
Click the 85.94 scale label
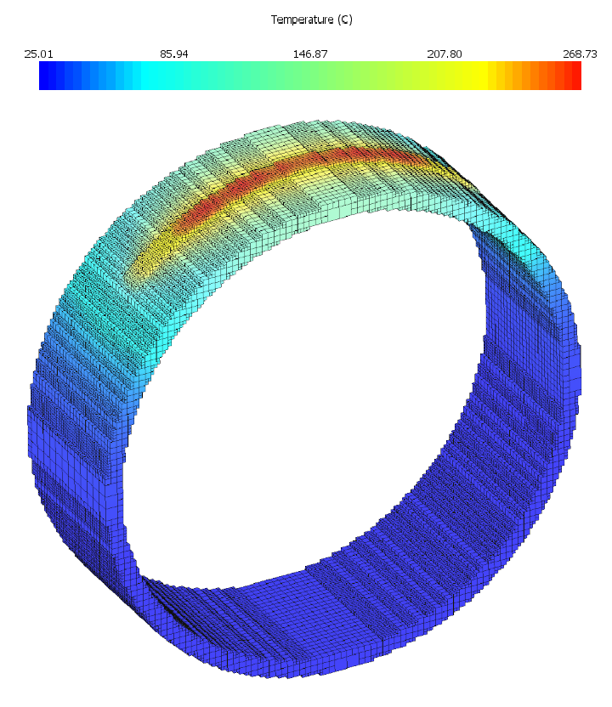[x=174, y=54]
